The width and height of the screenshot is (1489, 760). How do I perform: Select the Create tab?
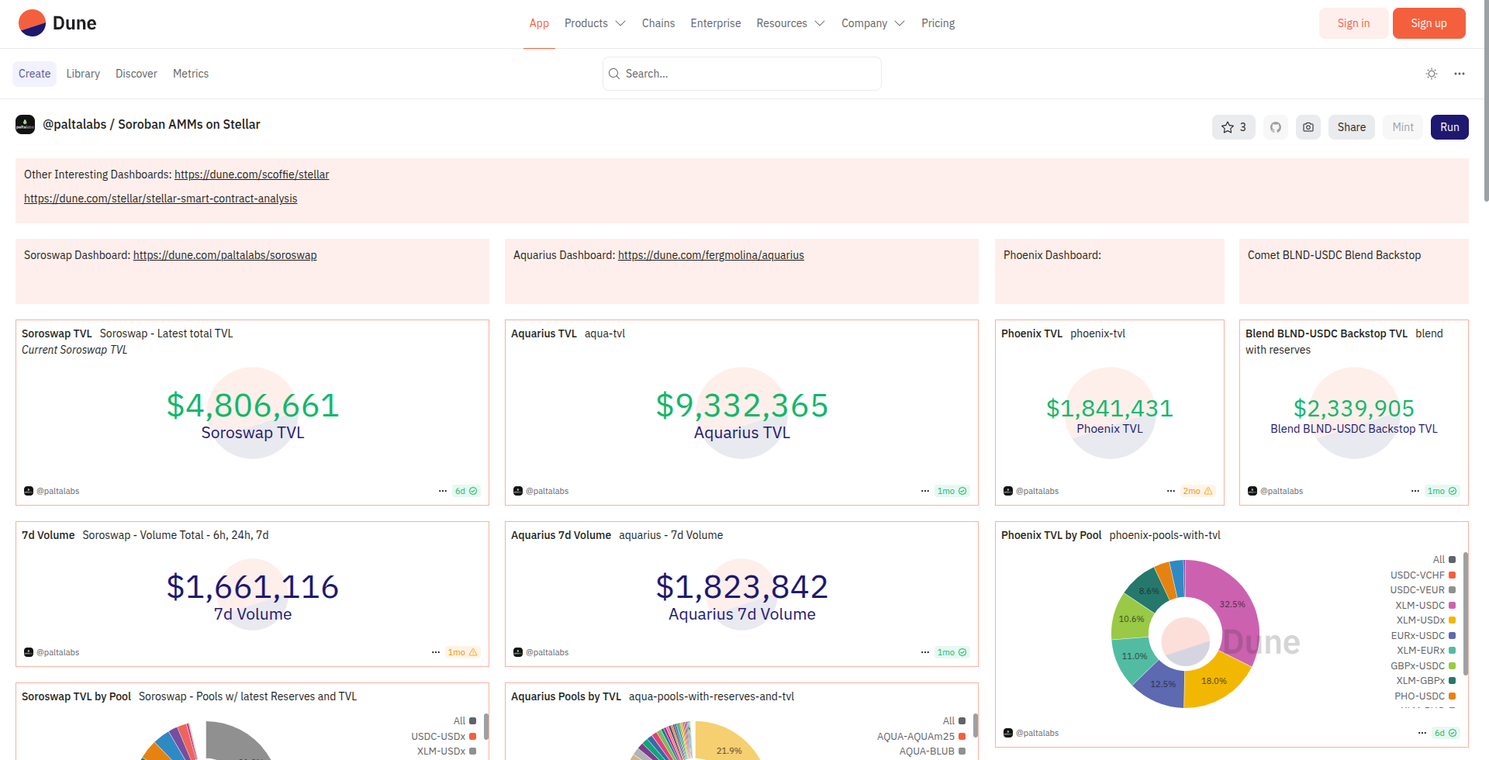[34, 74]
